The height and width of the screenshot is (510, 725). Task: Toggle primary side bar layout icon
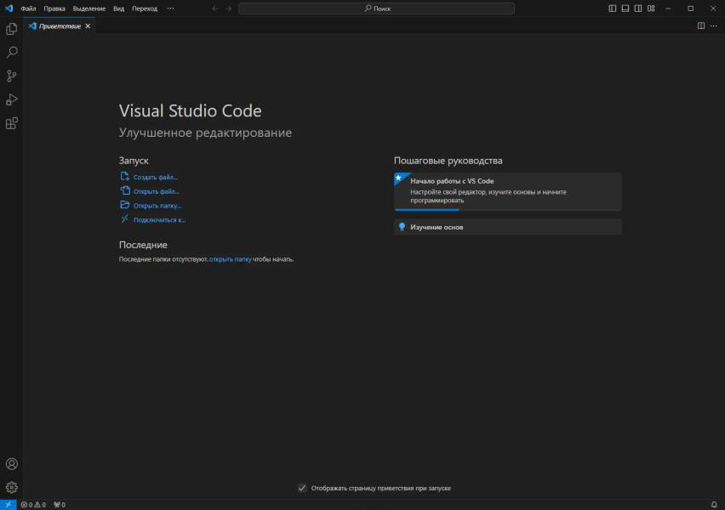pos(612,8)
